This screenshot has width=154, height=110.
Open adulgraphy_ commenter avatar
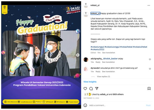(x=86, y=59)
